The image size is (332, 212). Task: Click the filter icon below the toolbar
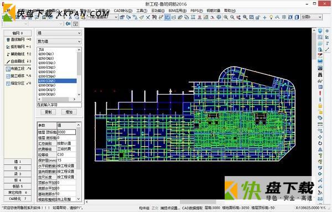click(x=75, y=24)
